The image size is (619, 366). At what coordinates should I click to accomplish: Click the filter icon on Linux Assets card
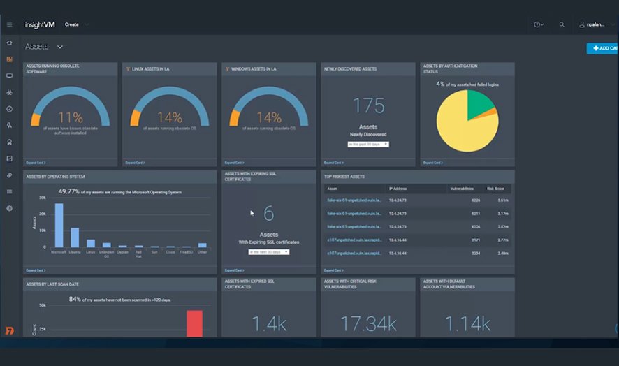point(126,69)
